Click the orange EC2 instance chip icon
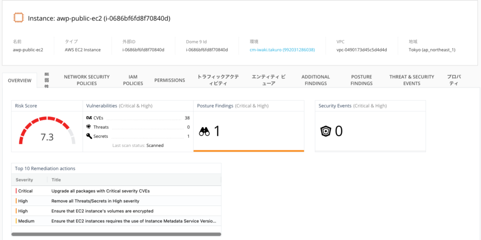The height and width of the screenshot is (240, 481). [18, 18]
